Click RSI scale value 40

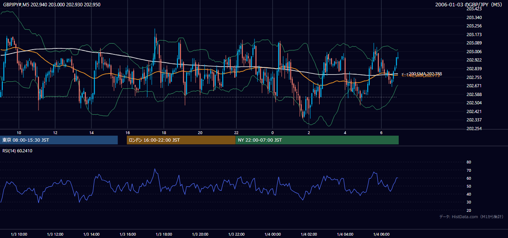pyautogui.click(x=469, y=194)
